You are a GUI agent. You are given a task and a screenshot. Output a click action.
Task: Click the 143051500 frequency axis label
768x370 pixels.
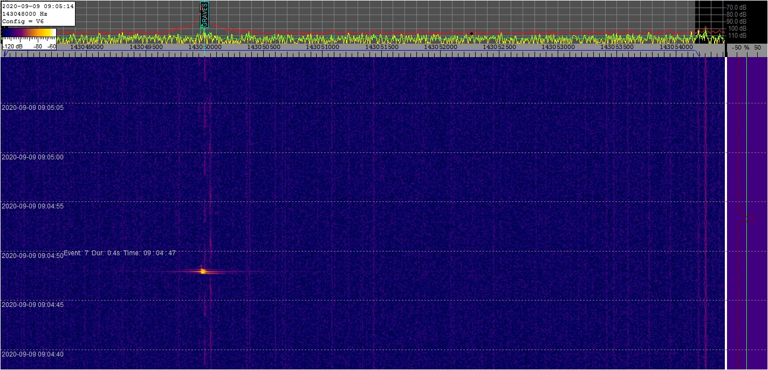click(382, 47)
